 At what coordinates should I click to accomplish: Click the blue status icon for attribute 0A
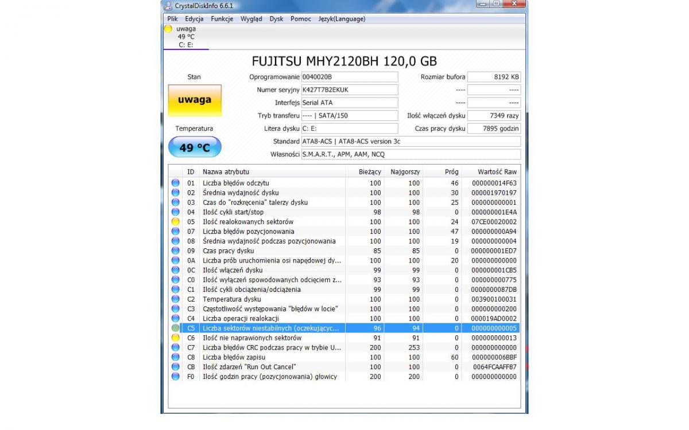(176, 260)
